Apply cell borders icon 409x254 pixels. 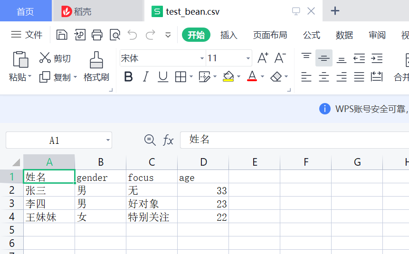point(181,76)
